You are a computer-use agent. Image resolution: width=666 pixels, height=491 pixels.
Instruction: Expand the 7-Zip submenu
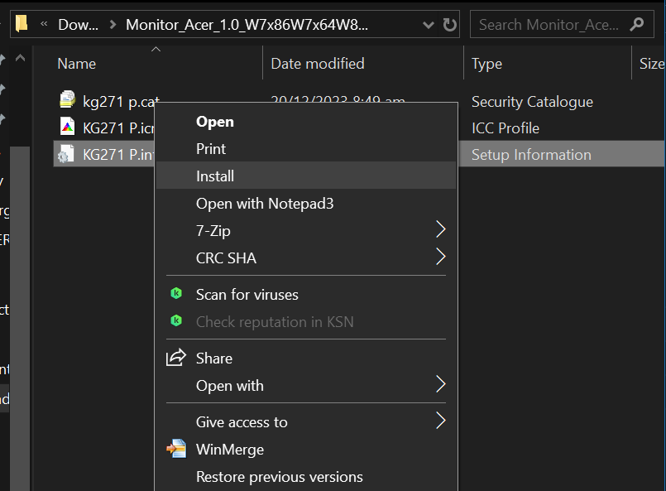(x=440, y=230)
